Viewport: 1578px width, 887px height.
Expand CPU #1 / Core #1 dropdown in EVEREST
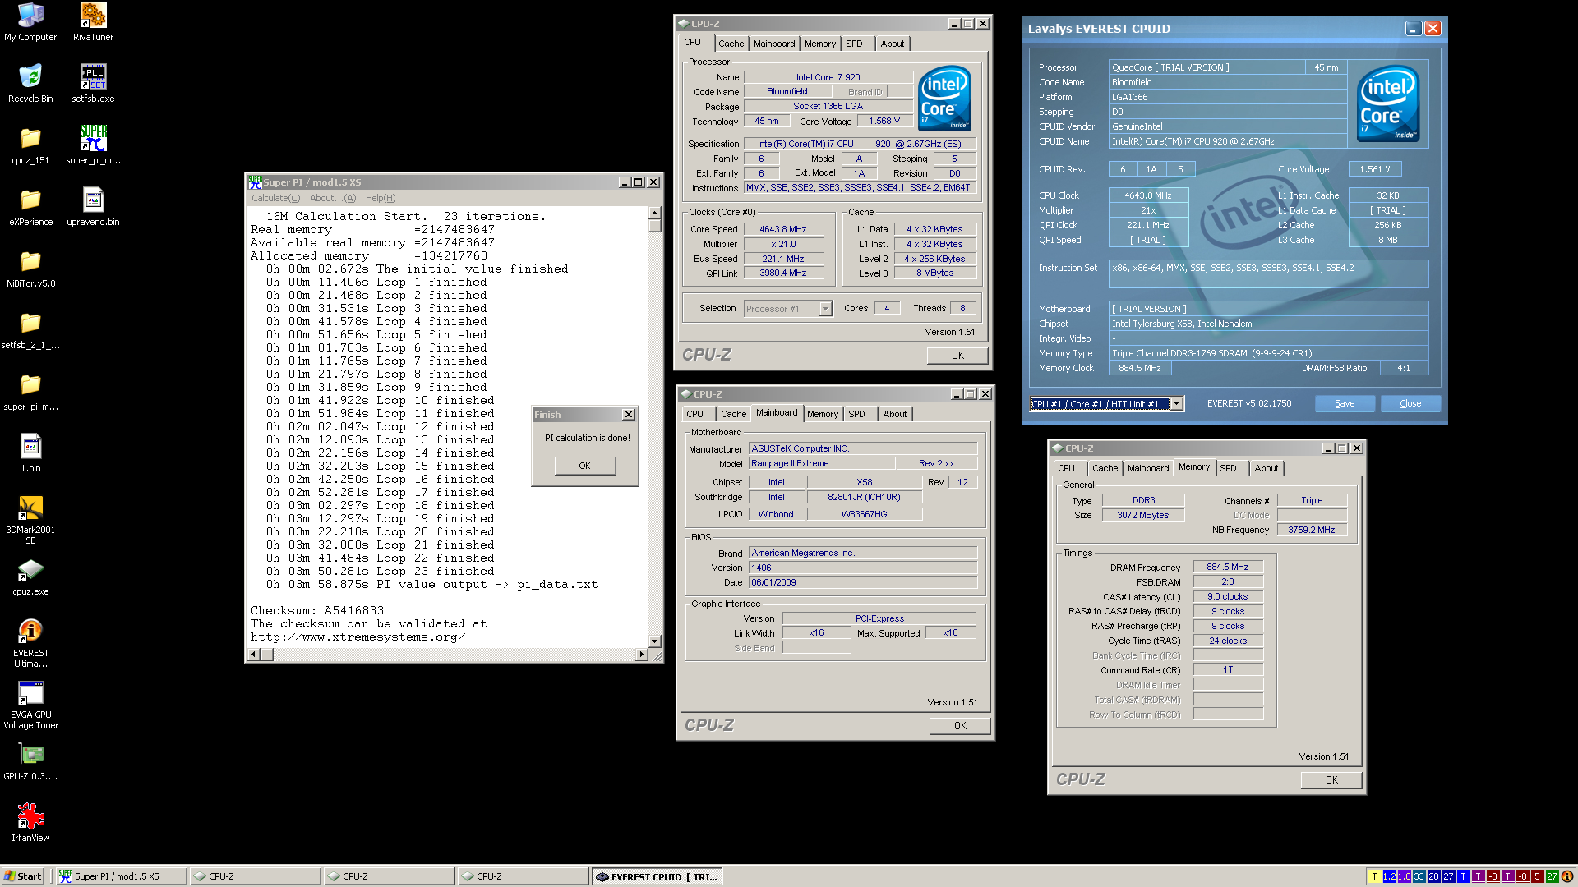tap(1177, 403)
